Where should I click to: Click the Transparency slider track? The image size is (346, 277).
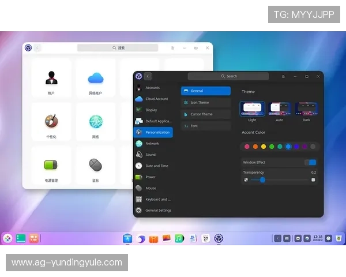point(281,179)
